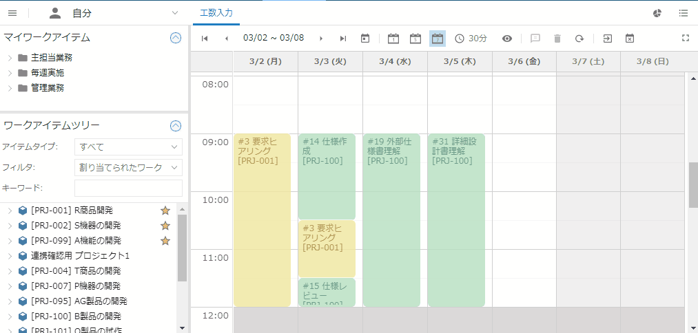Click the 毎週実施 folder icon

[23, 73]
